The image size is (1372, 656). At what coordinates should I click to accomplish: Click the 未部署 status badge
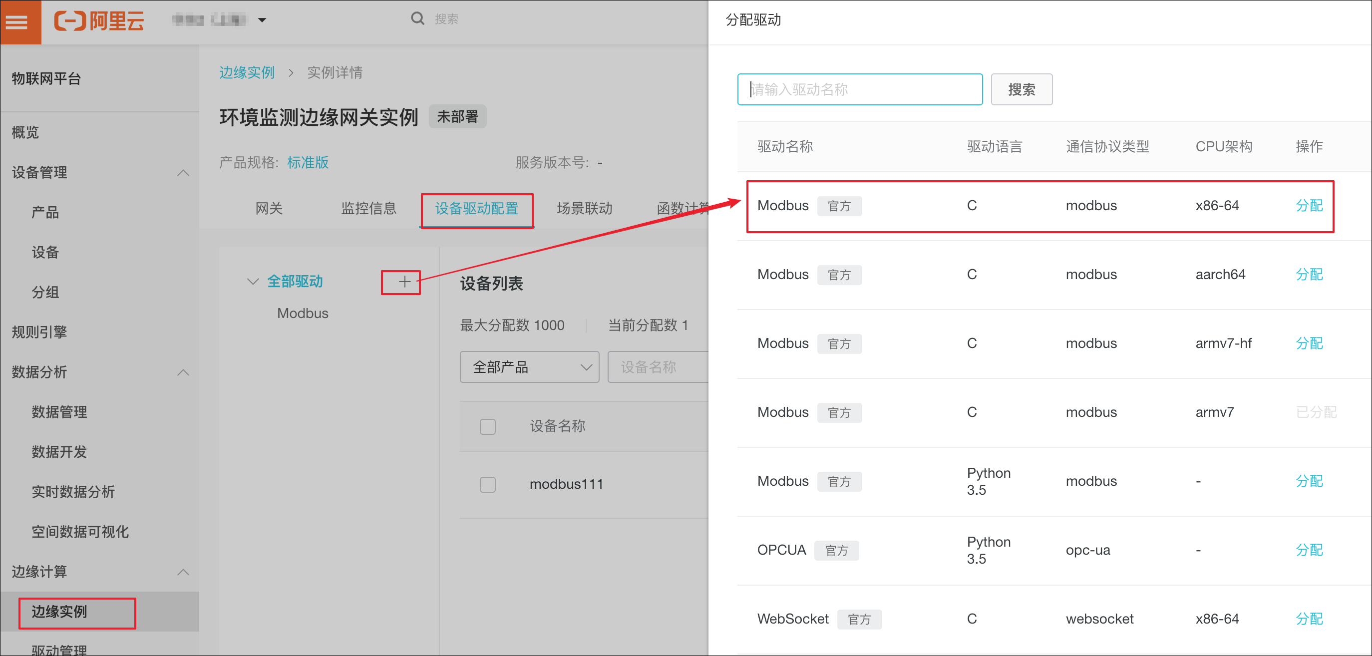[457, 117]
